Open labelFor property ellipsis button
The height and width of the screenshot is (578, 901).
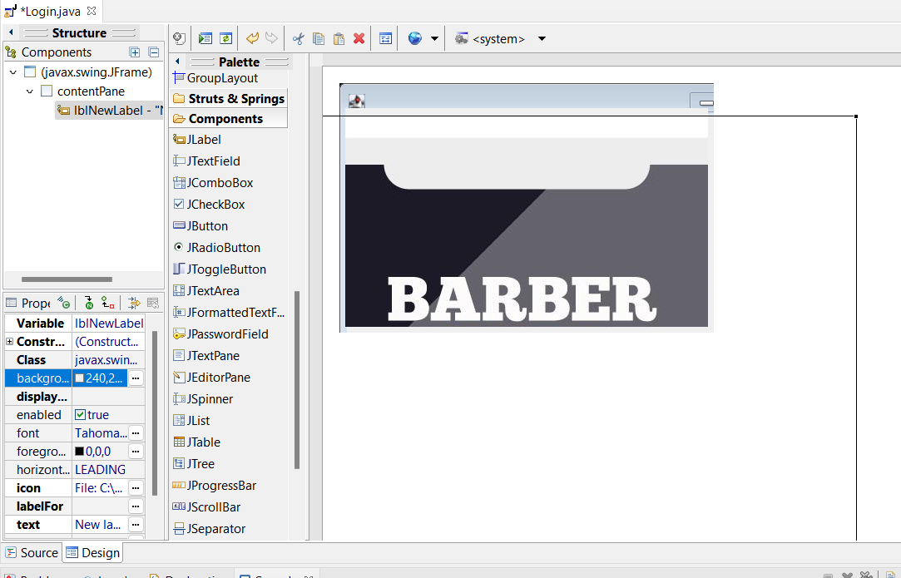tap(136, 506)
